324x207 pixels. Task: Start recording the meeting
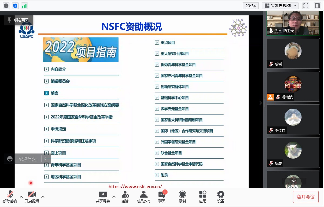tap(182, 197)
